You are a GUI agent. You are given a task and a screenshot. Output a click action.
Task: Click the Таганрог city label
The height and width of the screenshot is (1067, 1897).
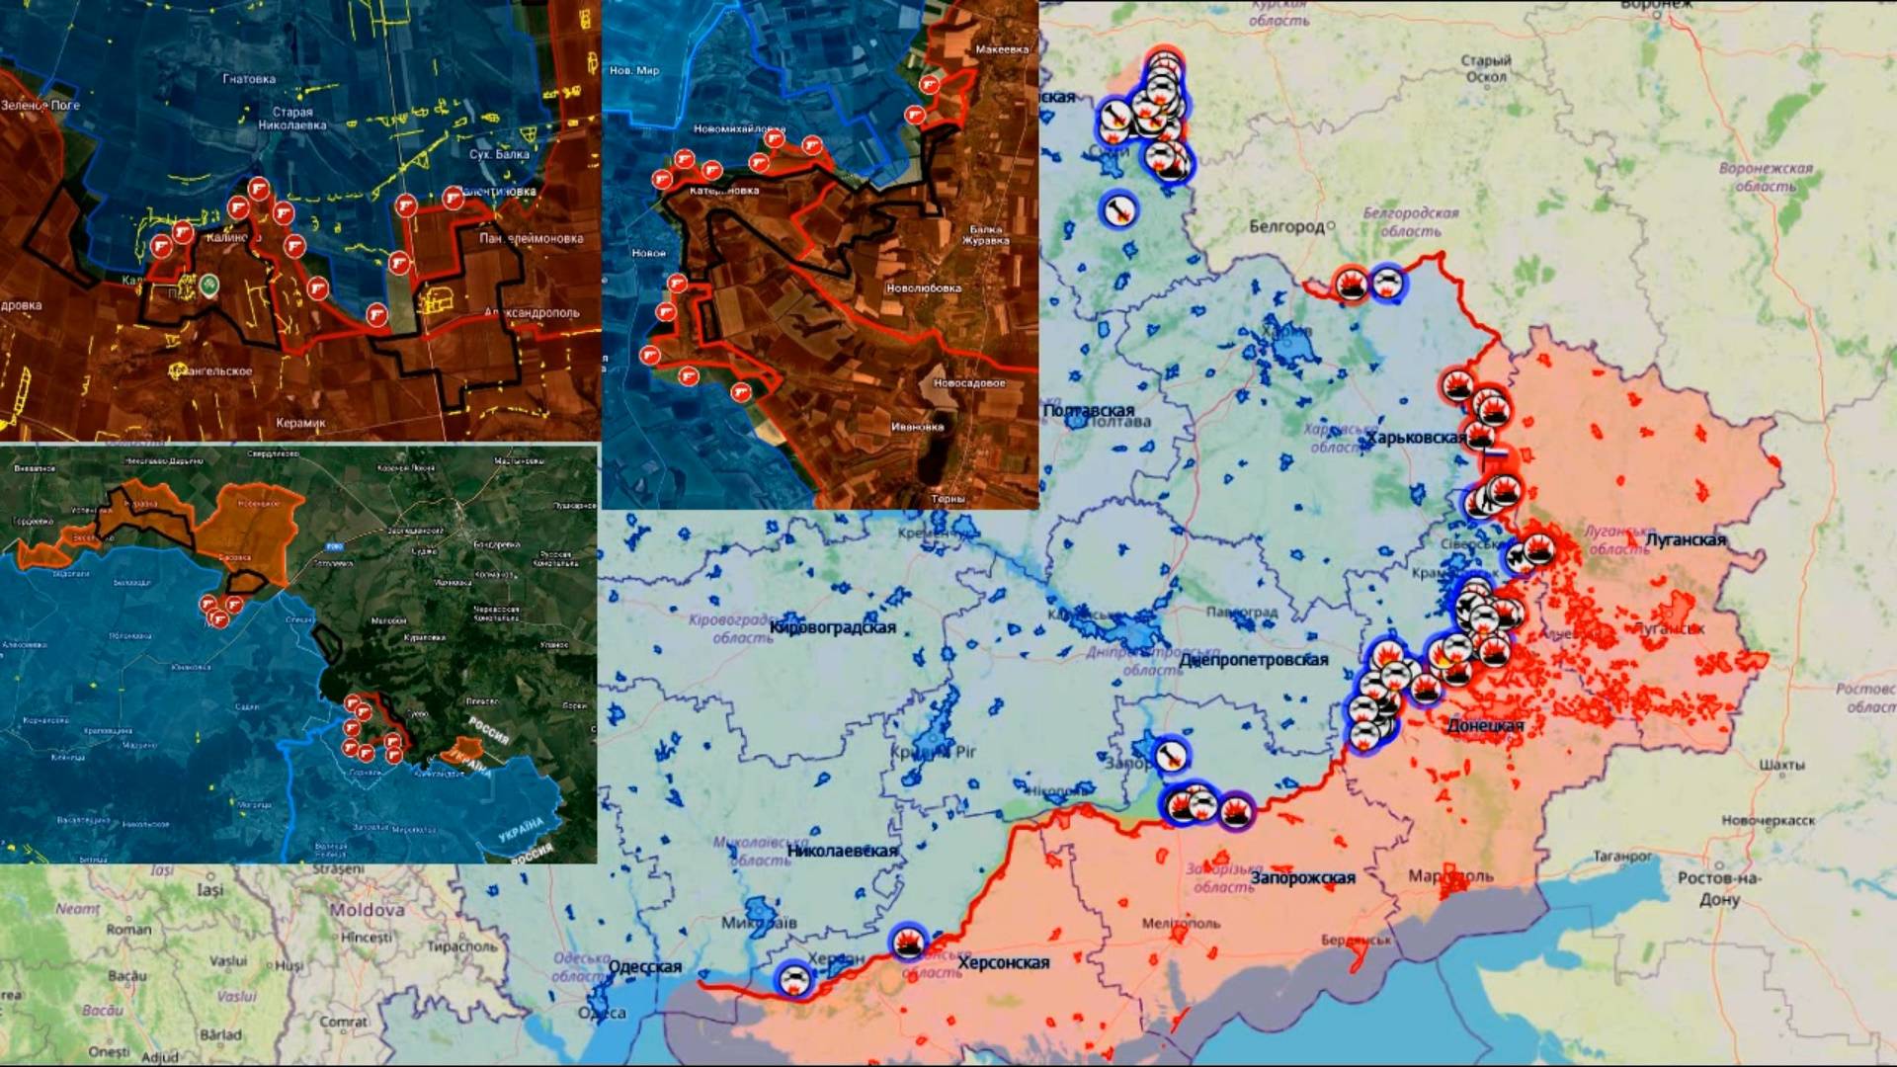coord(1622,856)
